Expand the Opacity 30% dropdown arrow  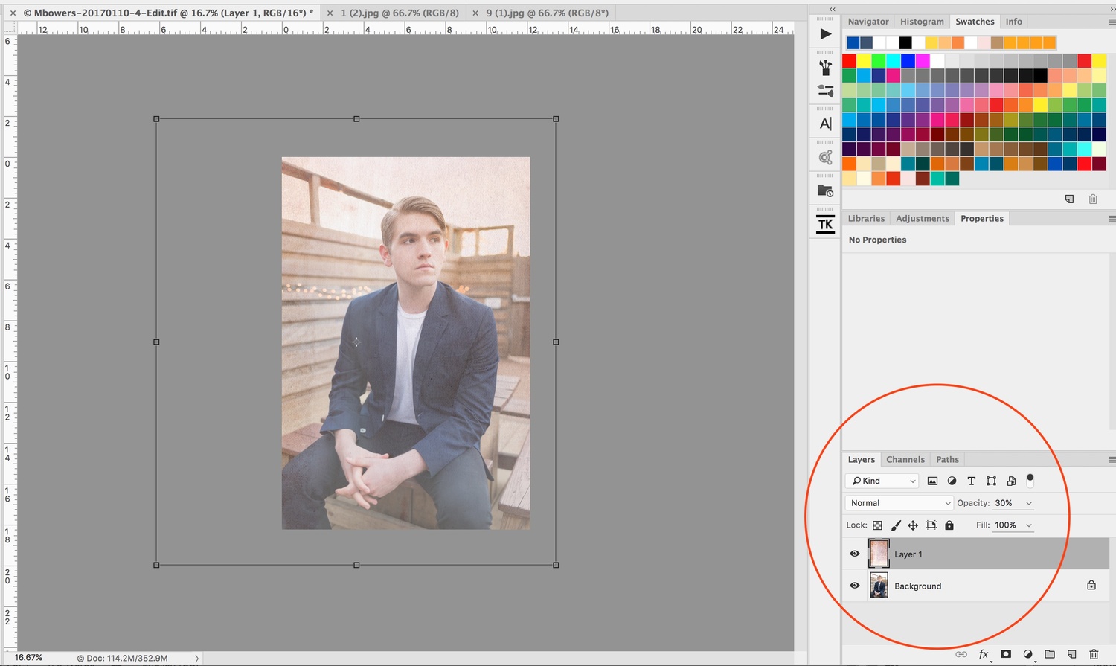[1029, 503]
